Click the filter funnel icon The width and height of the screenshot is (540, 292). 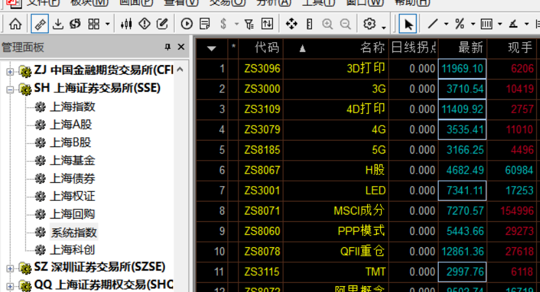tap(249, 24)
